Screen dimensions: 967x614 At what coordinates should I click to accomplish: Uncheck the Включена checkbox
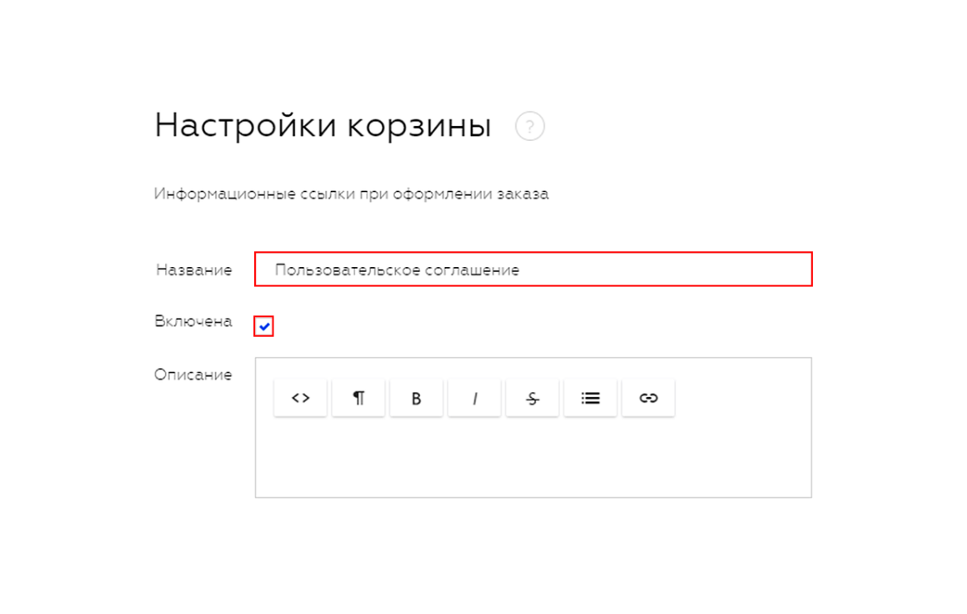264,326
